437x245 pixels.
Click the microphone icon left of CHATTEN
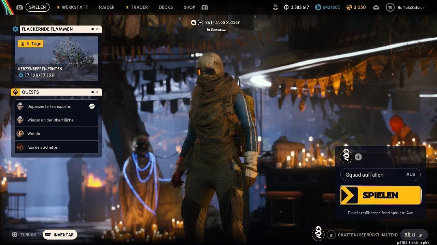[x=331, y=234]
